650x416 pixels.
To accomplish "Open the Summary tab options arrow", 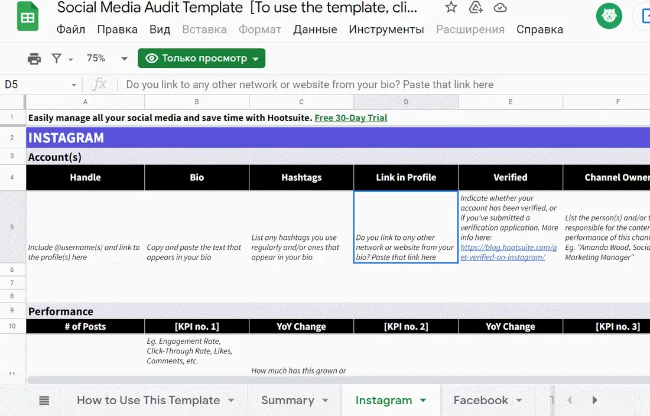I will click(325, 400).
